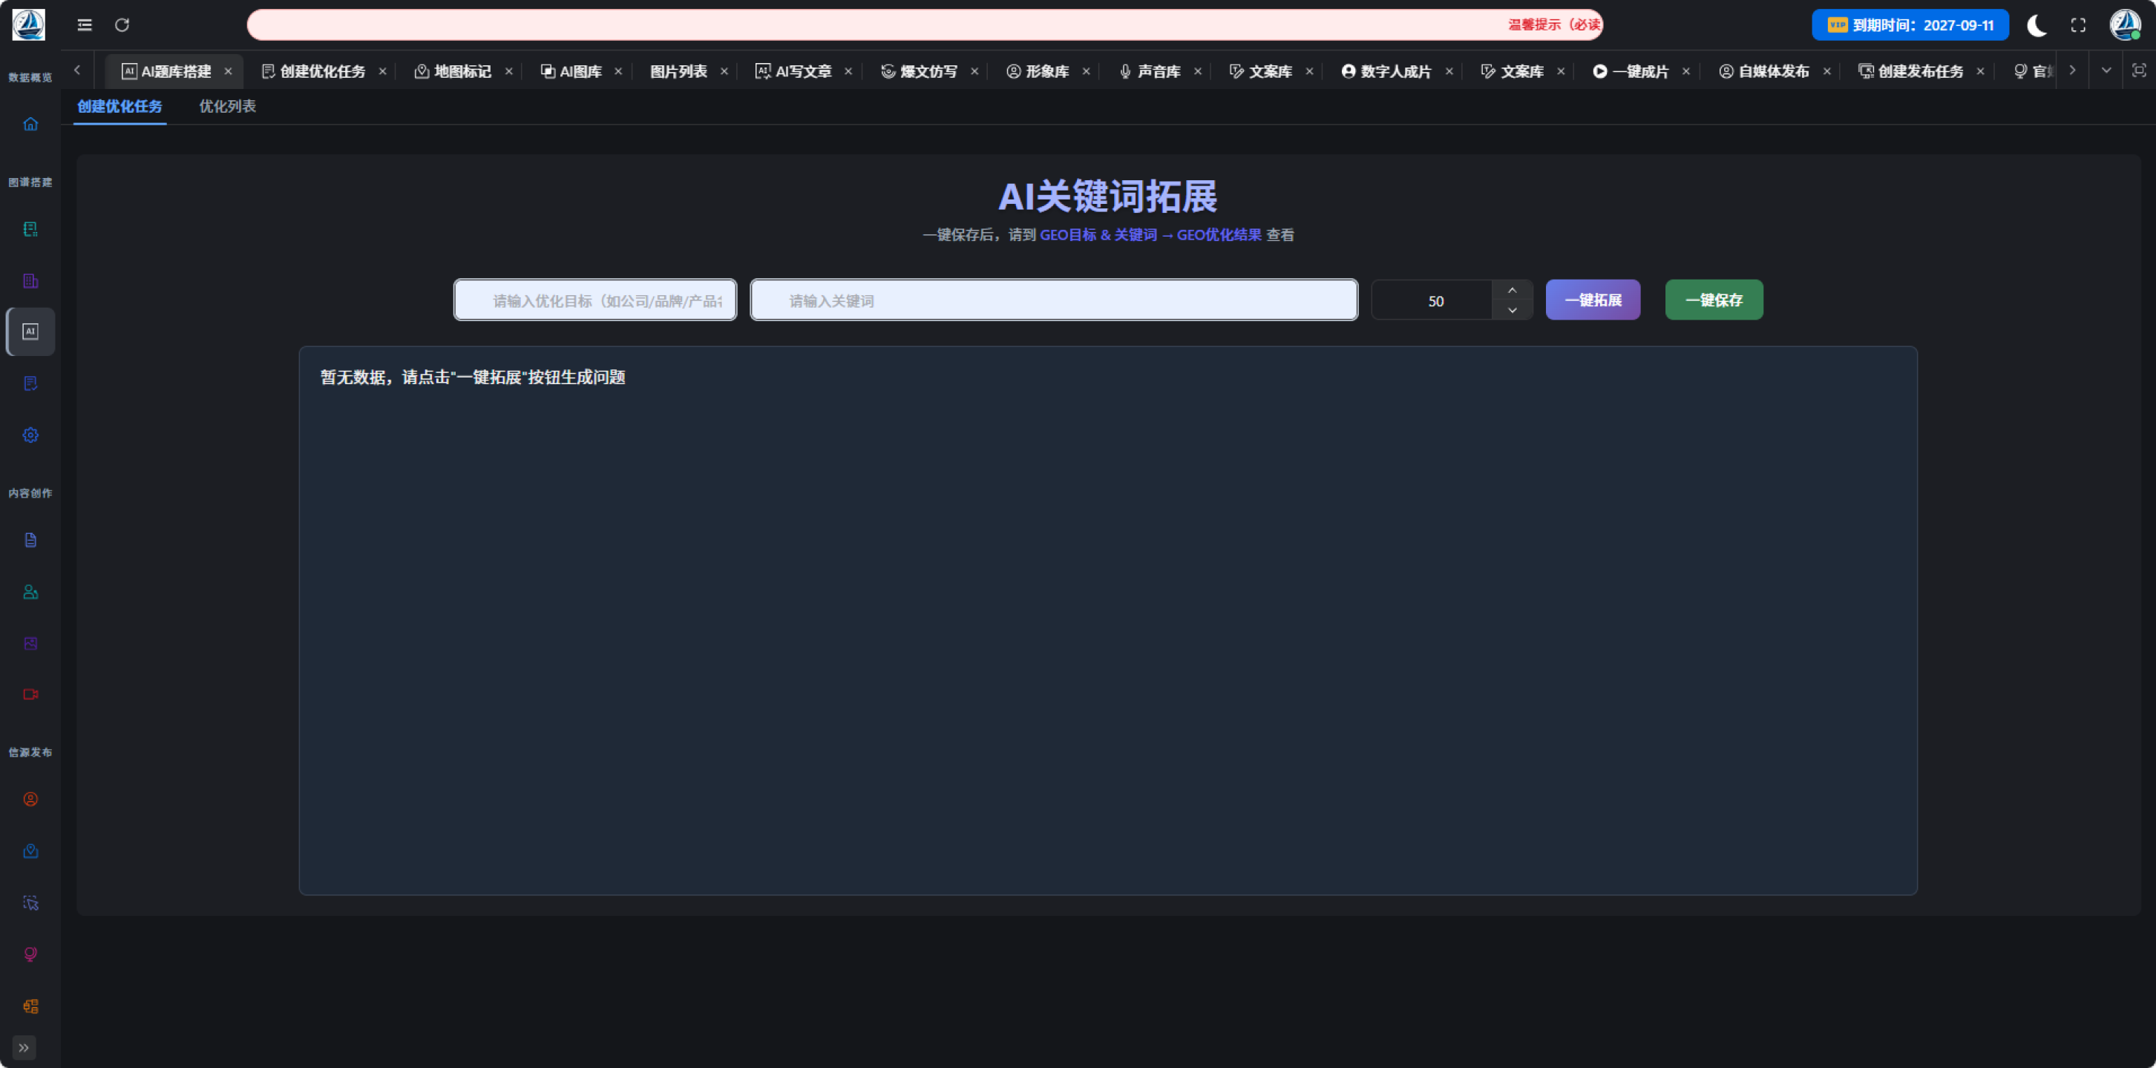Open the user avatar in top right
This screenshot has height=1068, width=2156.
click(2124, 25)
